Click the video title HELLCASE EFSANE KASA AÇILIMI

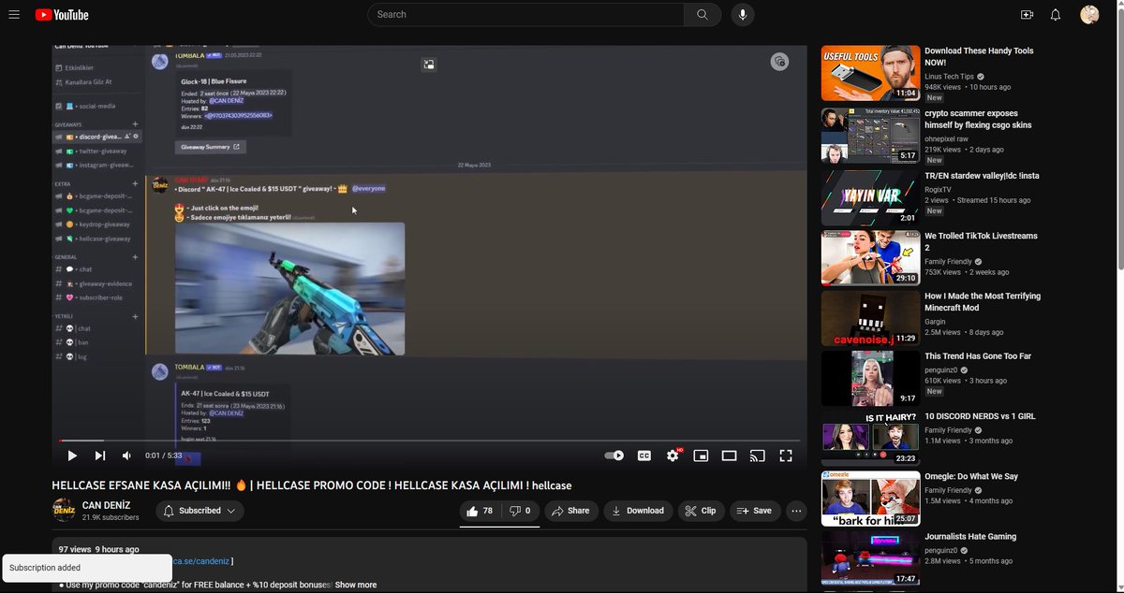(311, 485)
